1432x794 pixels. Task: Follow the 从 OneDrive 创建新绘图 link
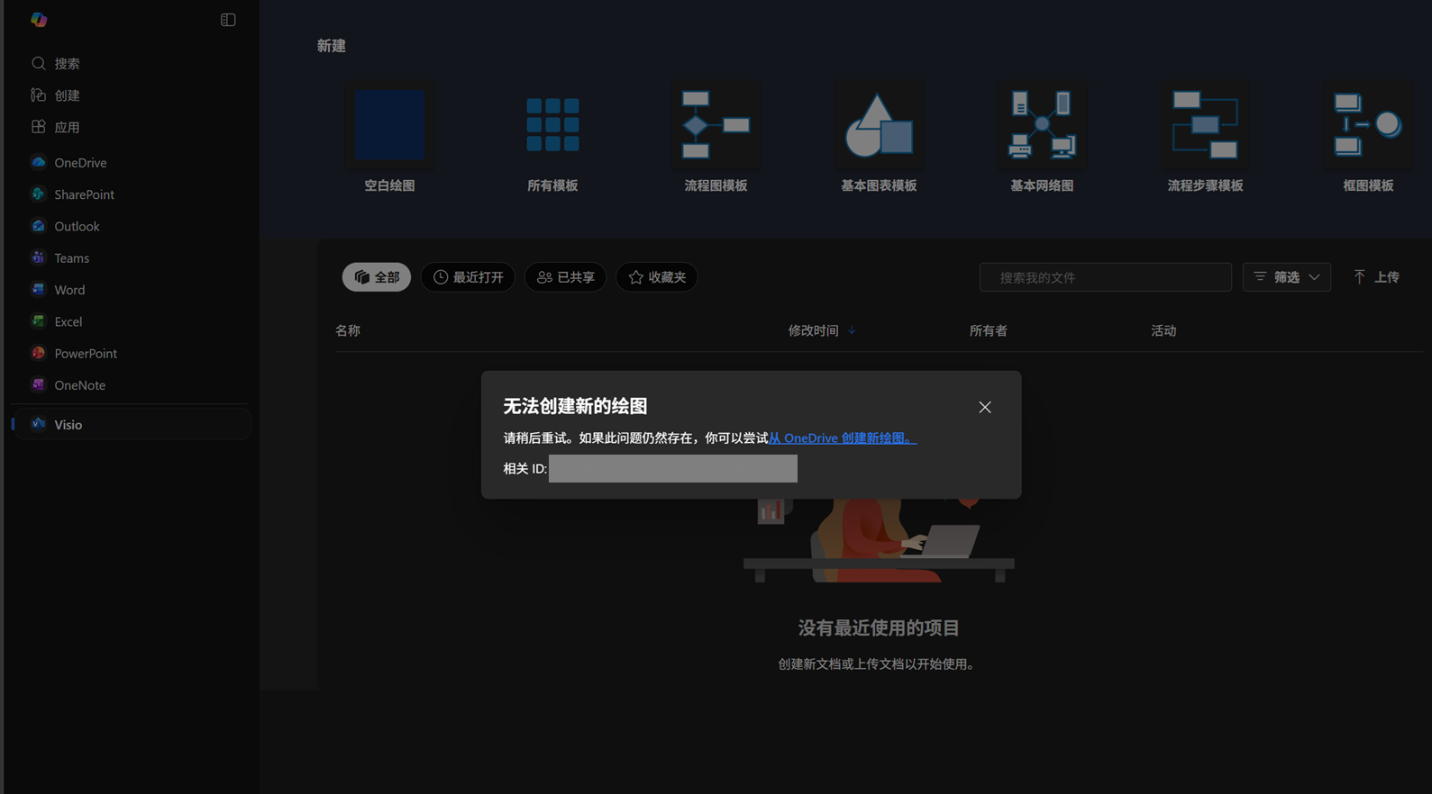[x=842, y=438]
